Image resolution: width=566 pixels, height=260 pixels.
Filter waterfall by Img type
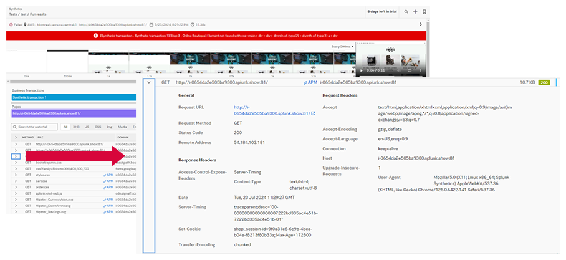pyautogui.click(x=110, y=127)
